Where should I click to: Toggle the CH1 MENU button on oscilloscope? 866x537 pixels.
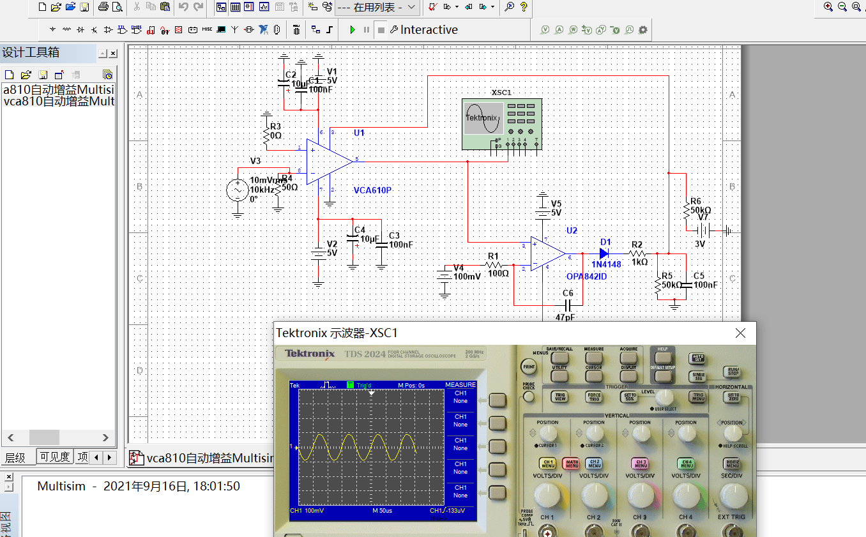(547, 464)
